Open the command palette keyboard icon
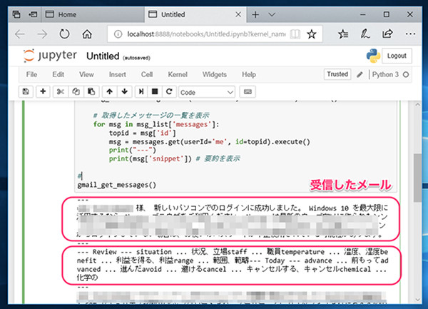The height and width of the screenshot is (309, 428). (248, 92)
